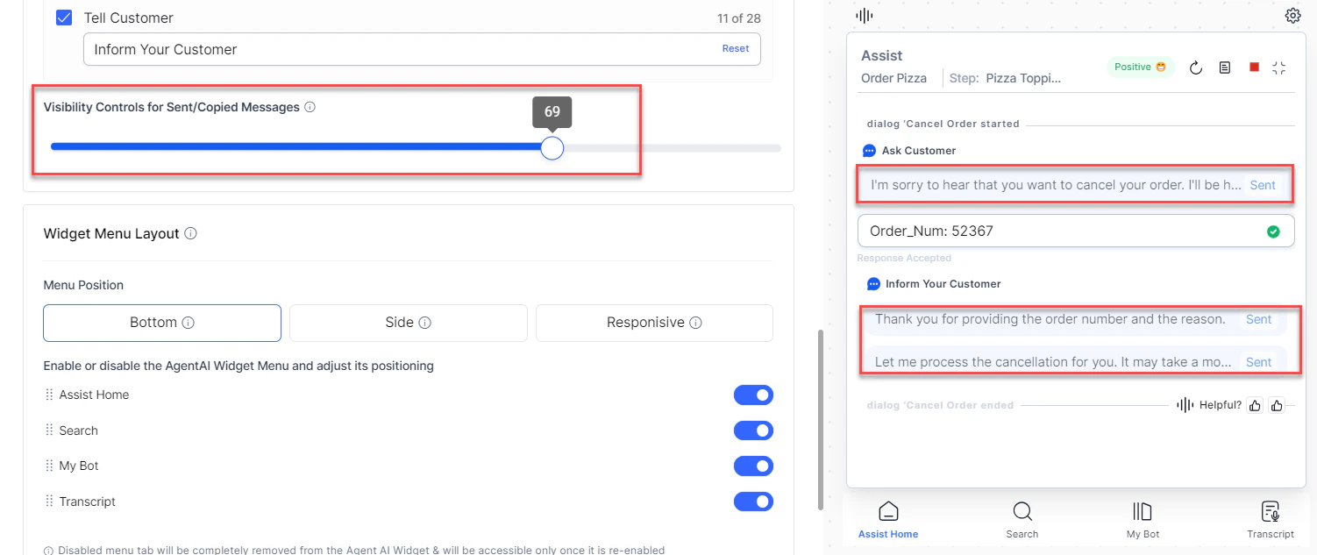Restart the dialog with the refresh icon
Viewport: 1317px width, 555px height.
click(x=1196, y=68)
